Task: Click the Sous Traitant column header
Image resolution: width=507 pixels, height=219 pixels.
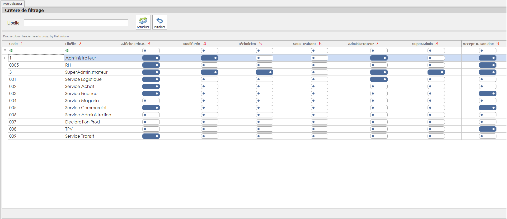Action: pyautogui.click(x=304, y=44)
